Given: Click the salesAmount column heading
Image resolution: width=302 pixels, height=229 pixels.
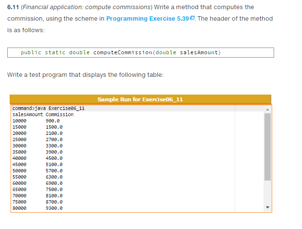Looking at the screenshot, I should point(28,115).
